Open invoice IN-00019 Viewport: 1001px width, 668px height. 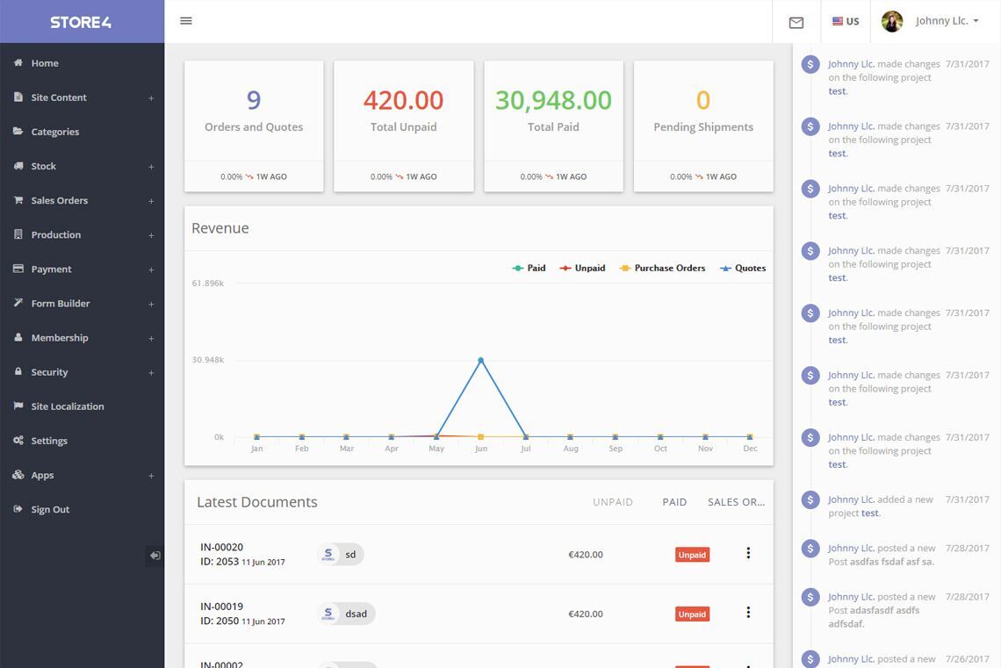click(221, 607)
